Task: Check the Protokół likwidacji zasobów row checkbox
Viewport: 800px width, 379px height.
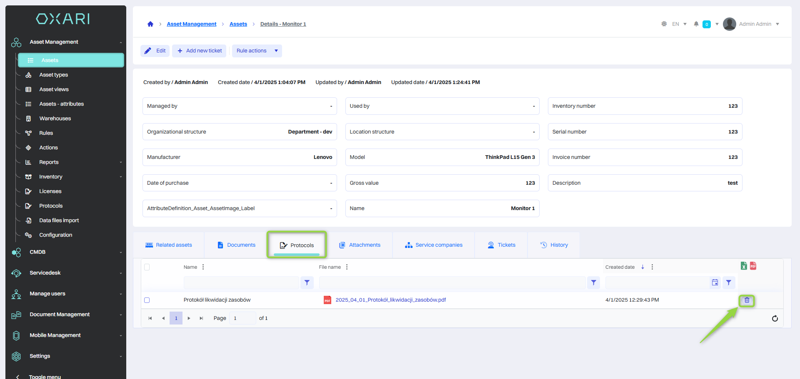Action: click(x=147, y=300)
